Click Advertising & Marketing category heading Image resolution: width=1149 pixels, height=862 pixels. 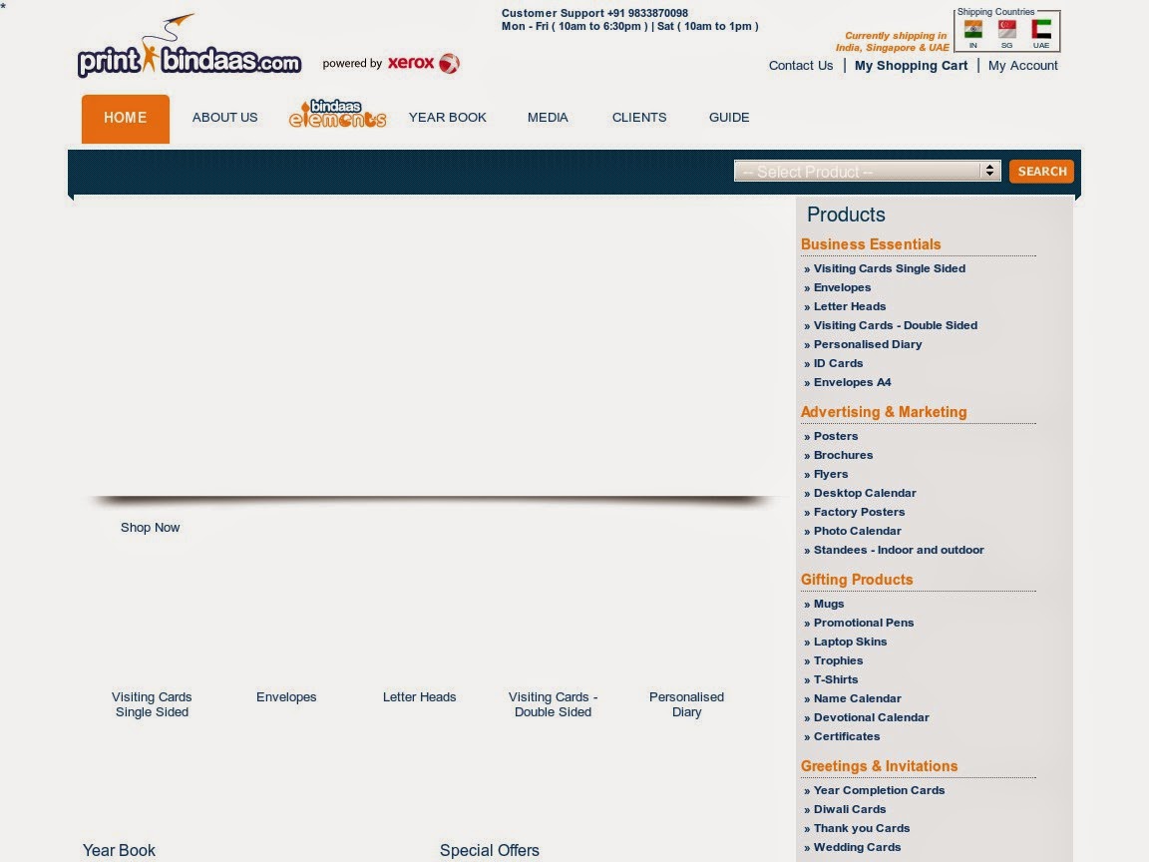[883, 412]
